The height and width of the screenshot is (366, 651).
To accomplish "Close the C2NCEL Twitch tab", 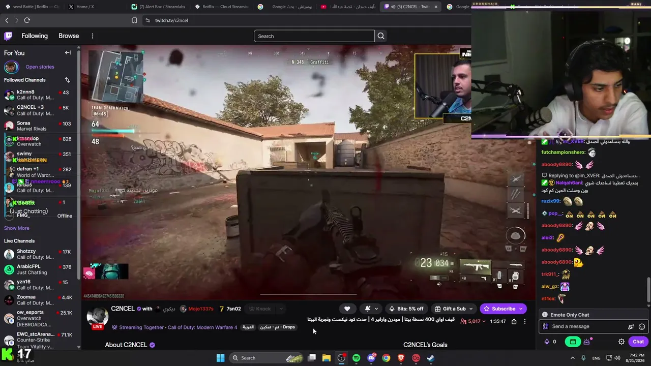I will pyautogui.click(x=436, y=7).
